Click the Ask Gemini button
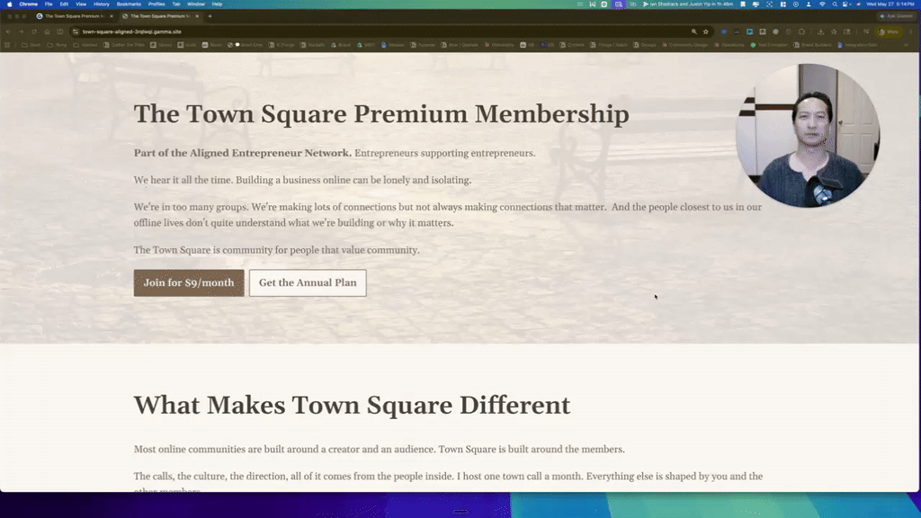The height and width of the screenshot is (518, 921). coord(897,16)
